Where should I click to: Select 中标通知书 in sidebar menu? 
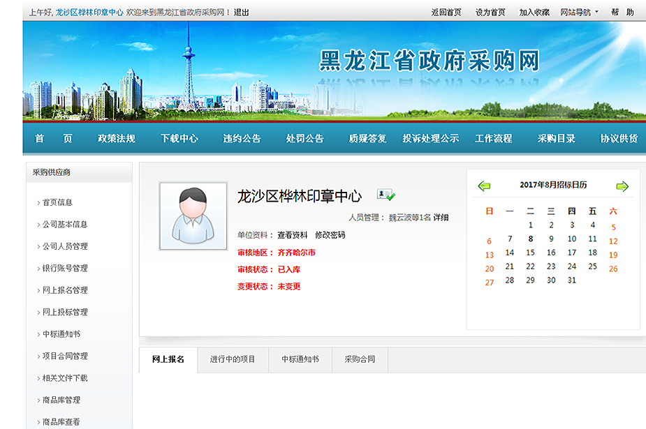[61, 334]
